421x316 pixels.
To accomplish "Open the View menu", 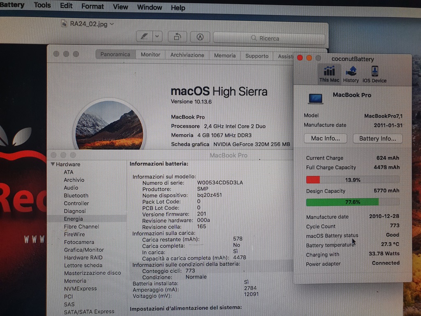I will pyautogui.click(x=120, y=7).
